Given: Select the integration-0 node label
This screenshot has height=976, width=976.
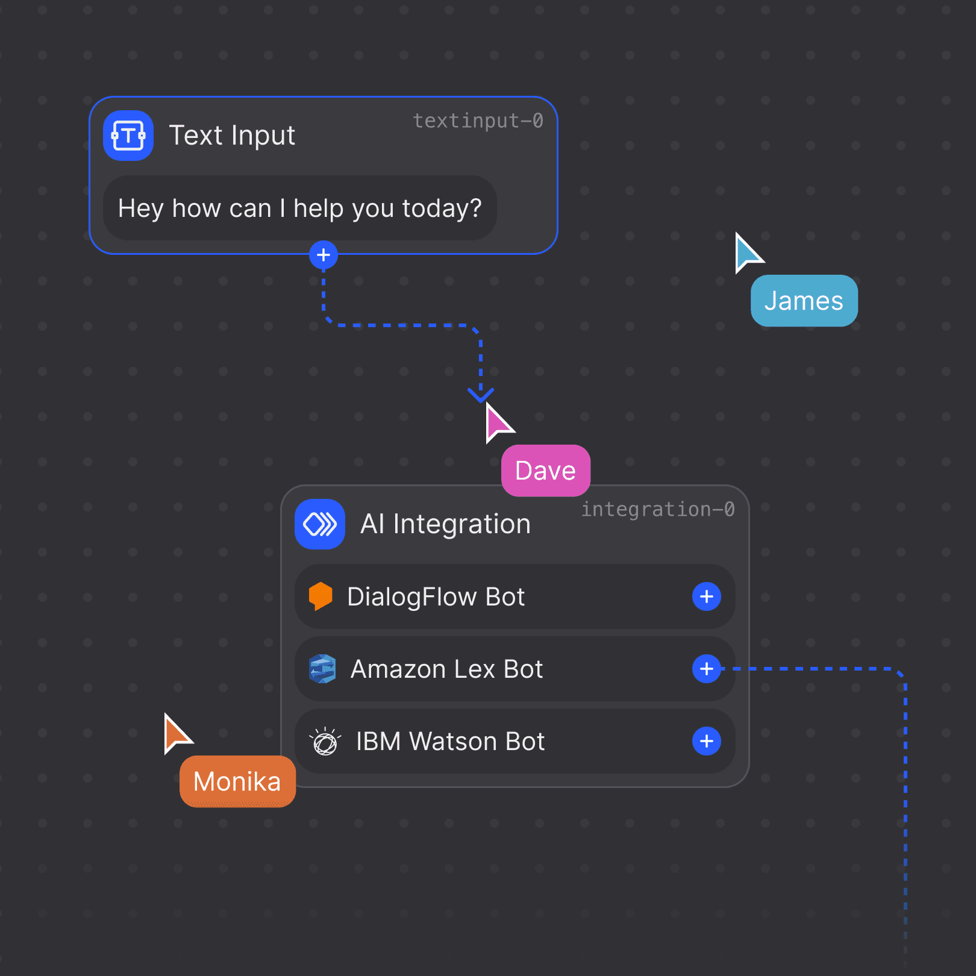Looking at the screenshot, I should tap(658, 509).
